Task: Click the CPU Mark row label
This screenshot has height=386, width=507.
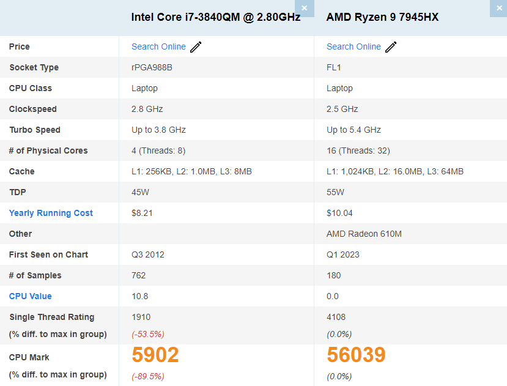Action: [x=29, y=357]
